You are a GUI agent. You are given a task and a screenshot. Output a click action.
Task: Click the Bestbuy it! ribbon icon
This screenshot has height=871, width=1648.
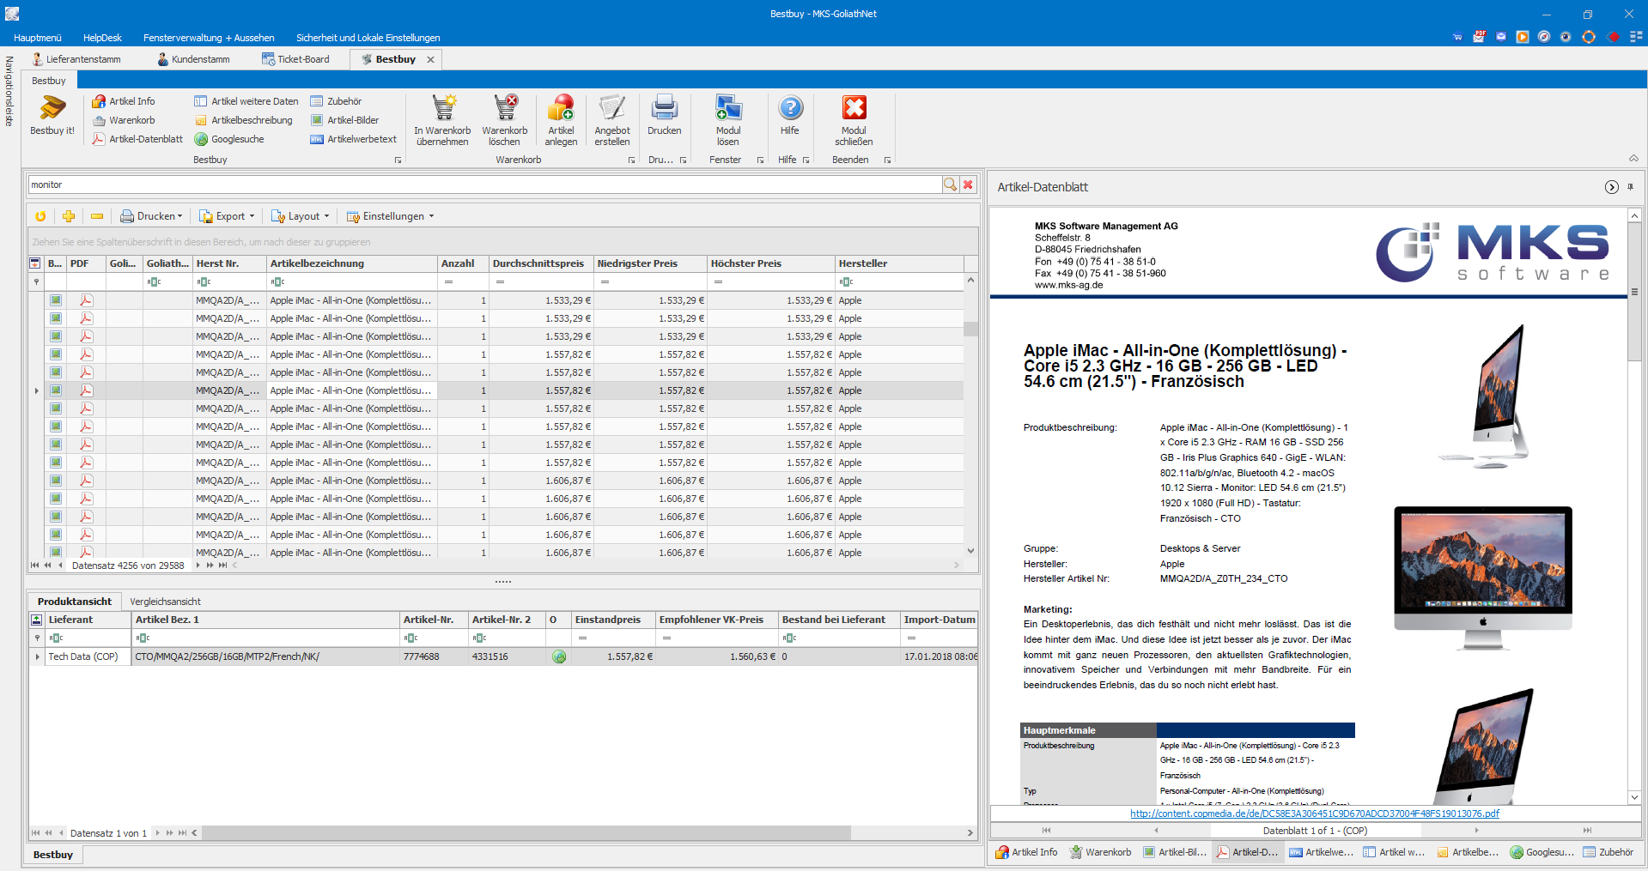click(52, 117)
